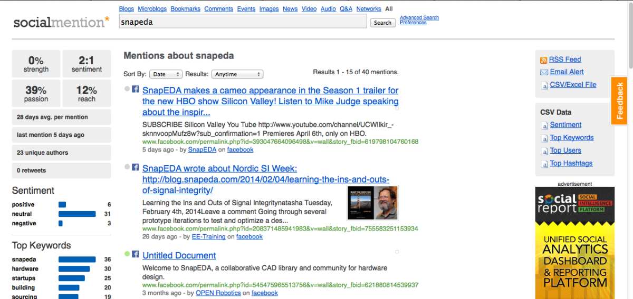Click the Social Report advertisement banner
The width and height of the screenshot is (633, 299).
pos(575,243)
